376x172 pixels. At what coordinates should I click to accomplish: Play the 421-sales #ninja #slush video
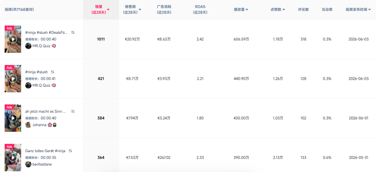coord(13,78)
